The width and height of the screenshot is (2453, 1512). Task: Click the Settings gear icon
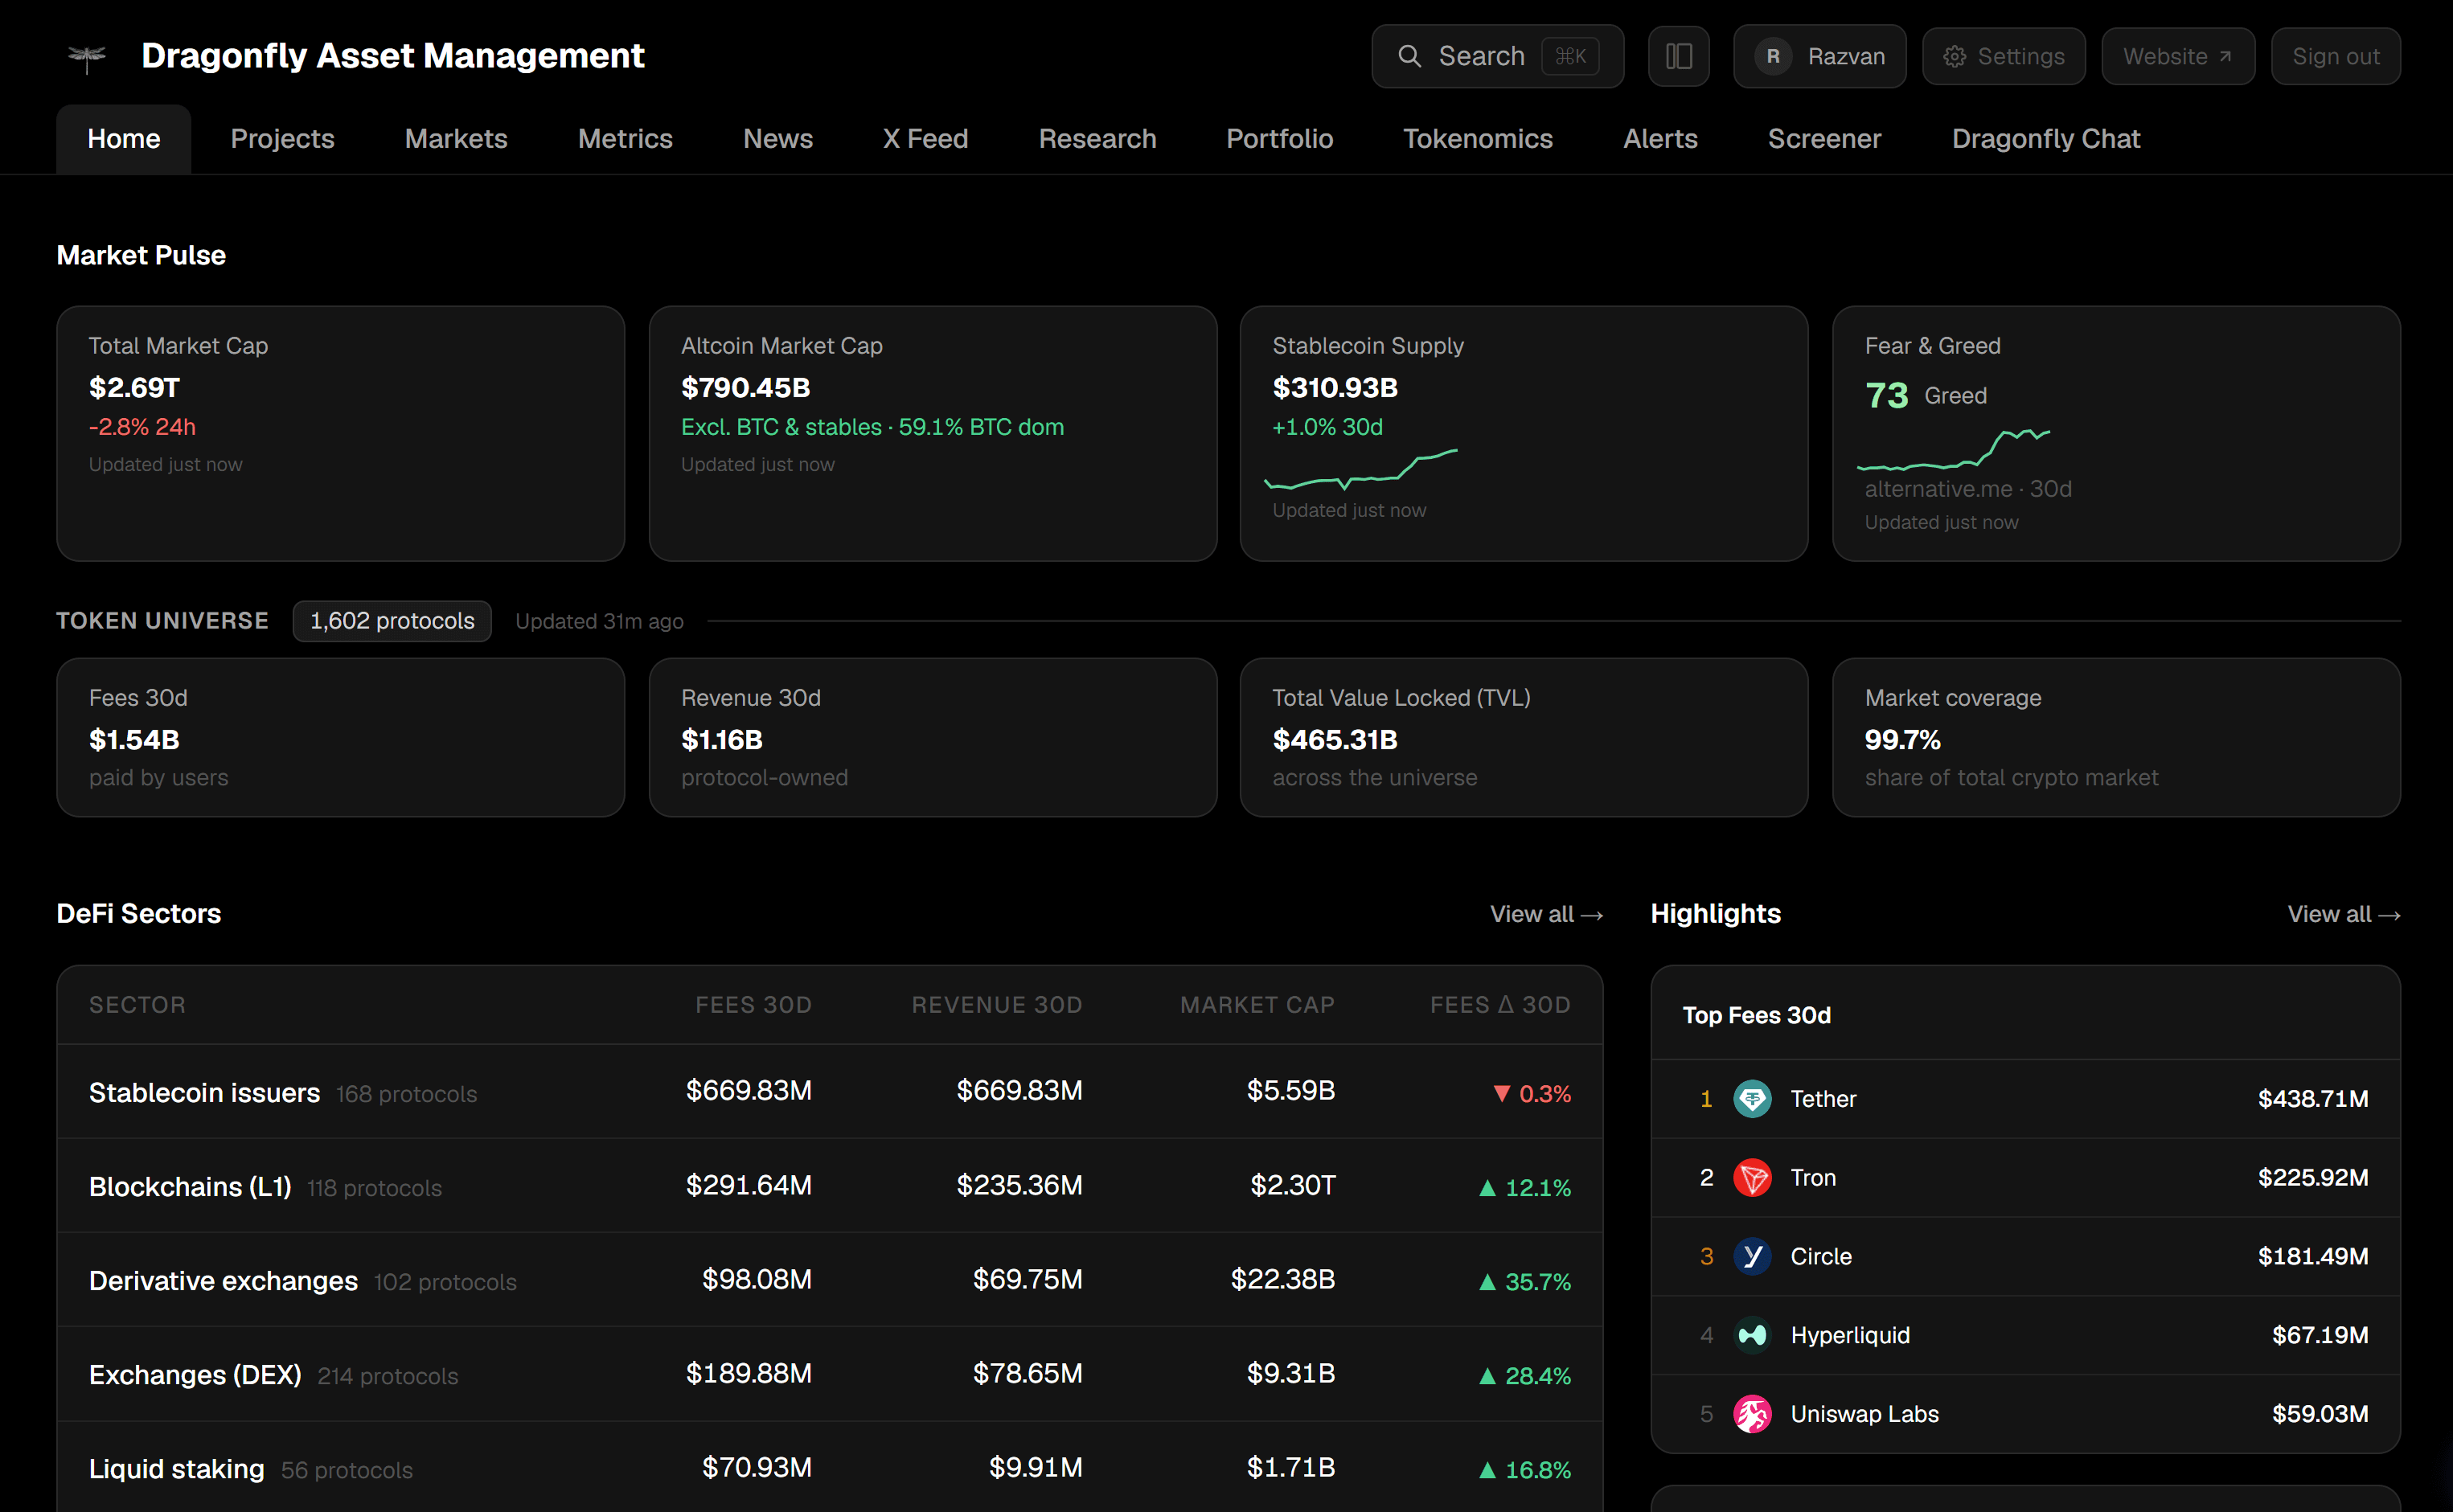1954,57
